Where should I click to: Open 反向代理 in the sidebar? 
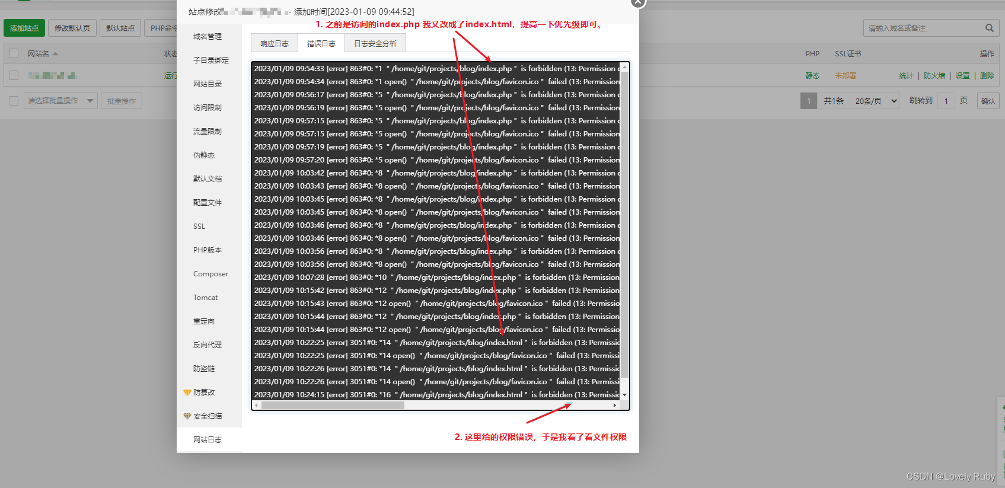[x=208, y=345]
